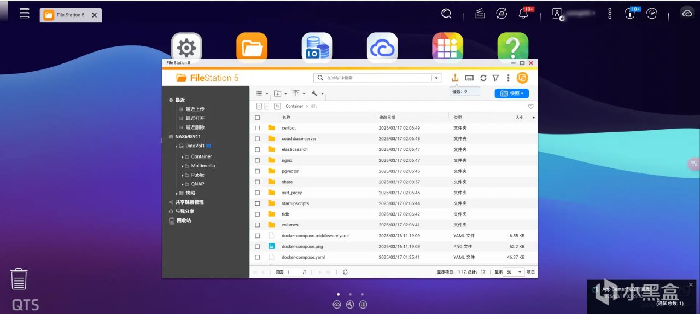Click the remote mount icon in FileStation header
Viewport: 700px width, 314px height.
[469, 78]
